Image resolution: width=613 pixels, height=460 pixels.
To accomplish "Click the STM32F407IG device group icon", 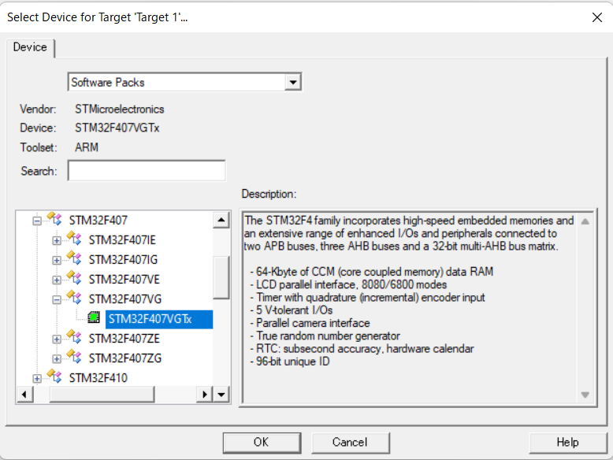I will click(74, 258).
